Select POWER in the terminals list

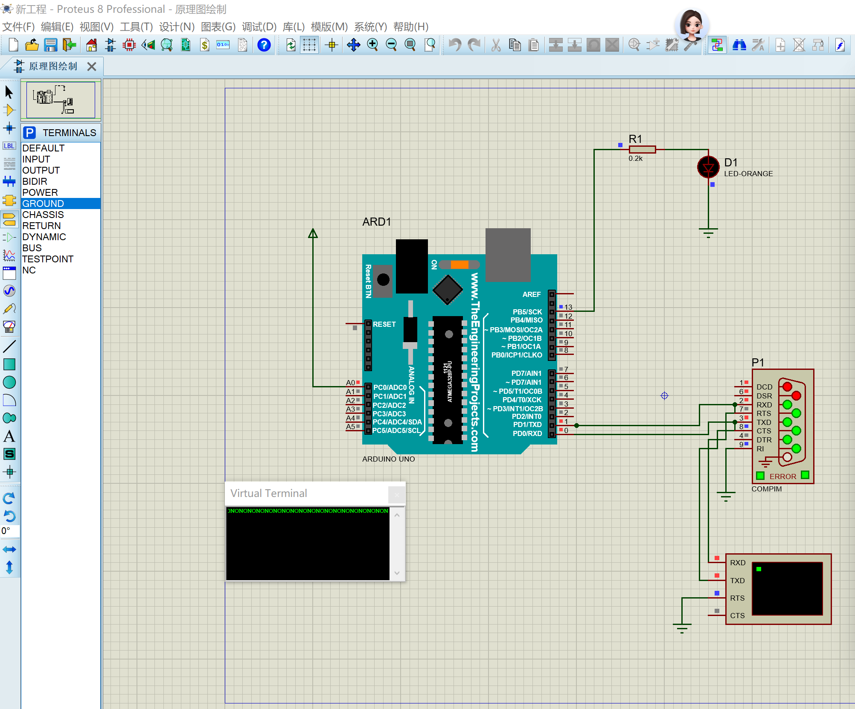click(x=40, y=192)
